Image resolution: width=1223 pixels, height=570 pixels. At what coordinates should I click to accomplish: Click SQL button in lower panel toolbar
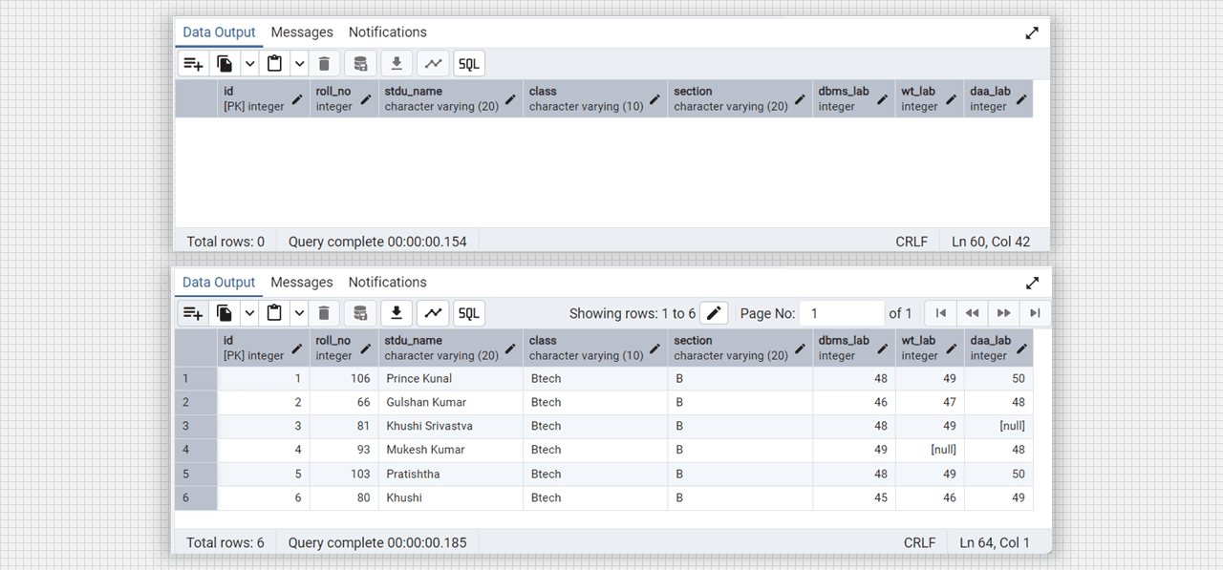[x=469, y=313]
